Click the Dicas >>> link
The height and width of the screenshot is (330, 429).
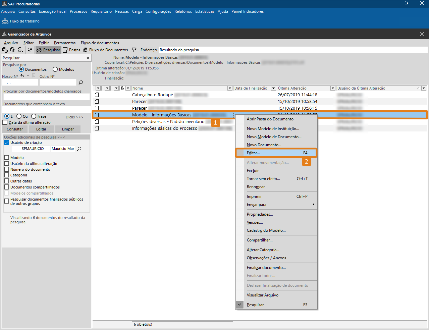(x=74, y=117)
